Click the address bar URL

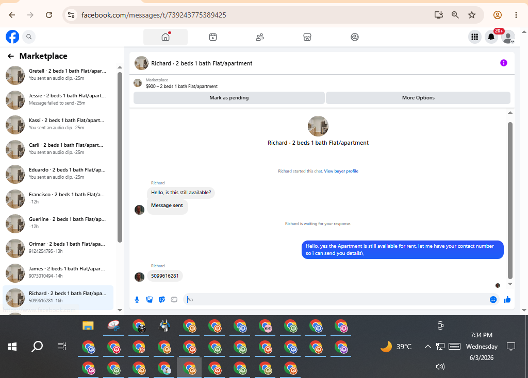154,15
